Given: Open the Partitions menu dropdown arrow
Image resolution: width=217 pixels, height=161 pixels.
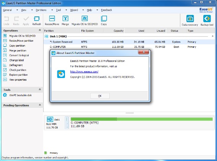Looking at the screenshot, I should pos(52,10).
